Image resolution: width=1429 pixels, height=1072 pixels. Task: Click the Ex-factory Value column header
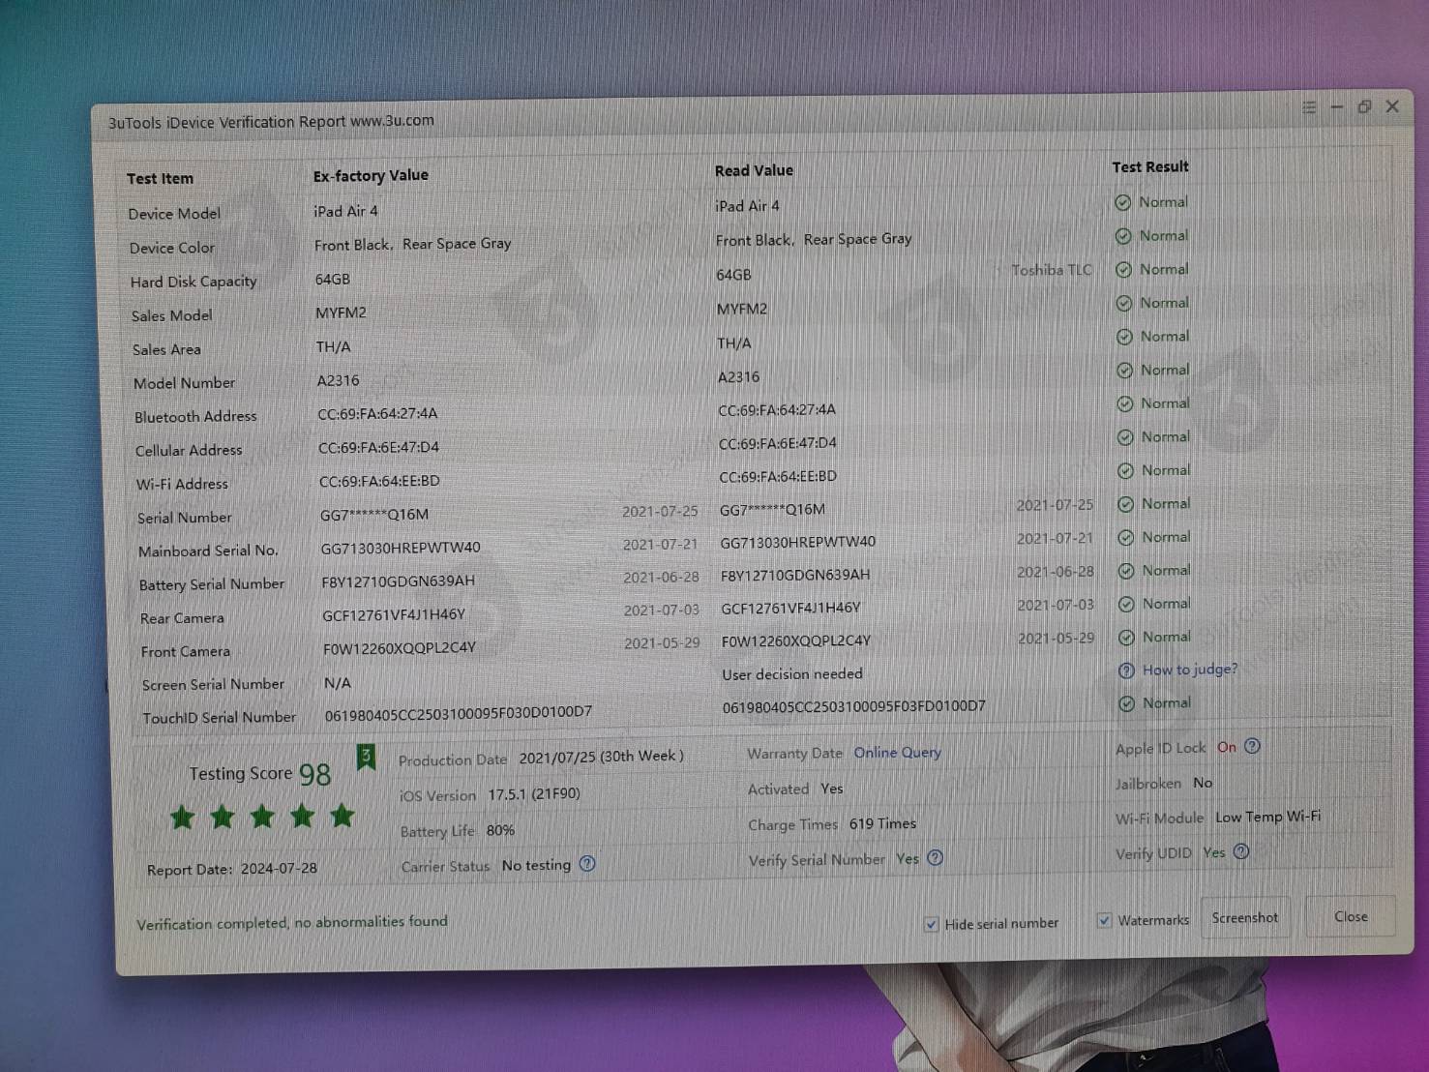[x=371, y=175]
